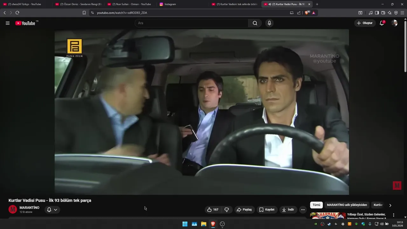Open the Yılbaşı Özel Harman Quiz thumbnail
The image size is (407, 229).
point(328,215)
